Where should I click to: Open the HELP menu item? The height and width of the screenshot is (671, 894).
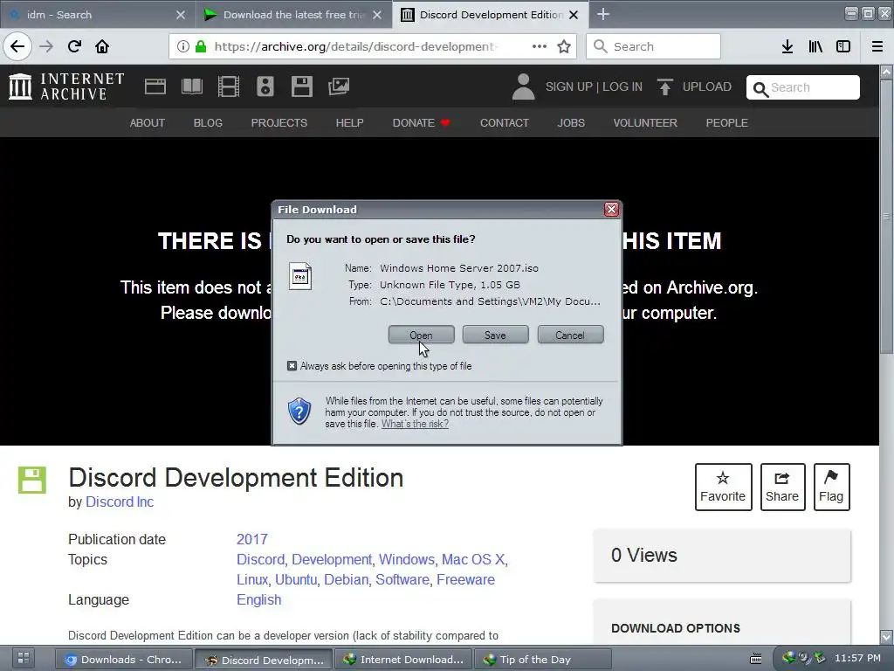coord(349,122)
